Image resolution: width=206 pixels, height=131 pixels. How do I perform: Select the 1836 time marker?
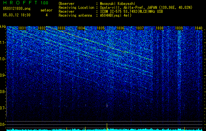point(120,28)
